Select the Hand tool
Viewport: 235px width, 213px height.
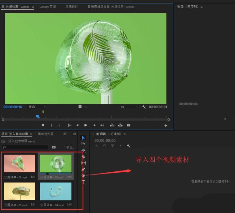pyautogui.click(x=83, y=176)
